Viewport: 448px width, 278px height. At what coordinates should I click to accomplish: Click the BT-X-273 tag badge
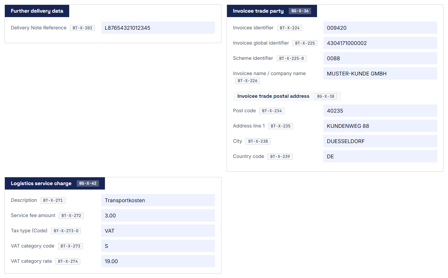pyautogui.click(x=71, y=246)
